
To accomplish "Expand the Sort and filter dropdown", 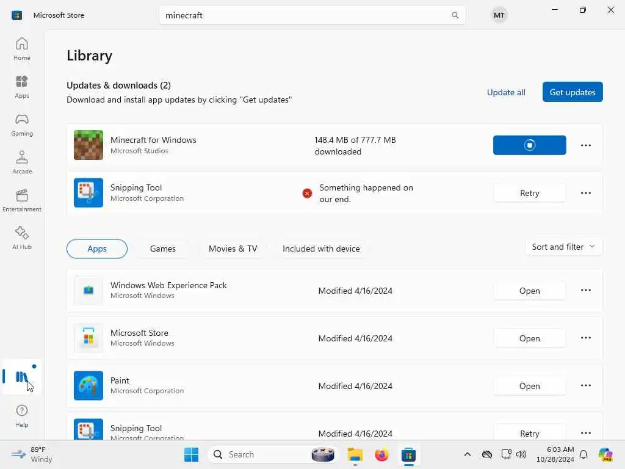I will [x=563, y=247].
